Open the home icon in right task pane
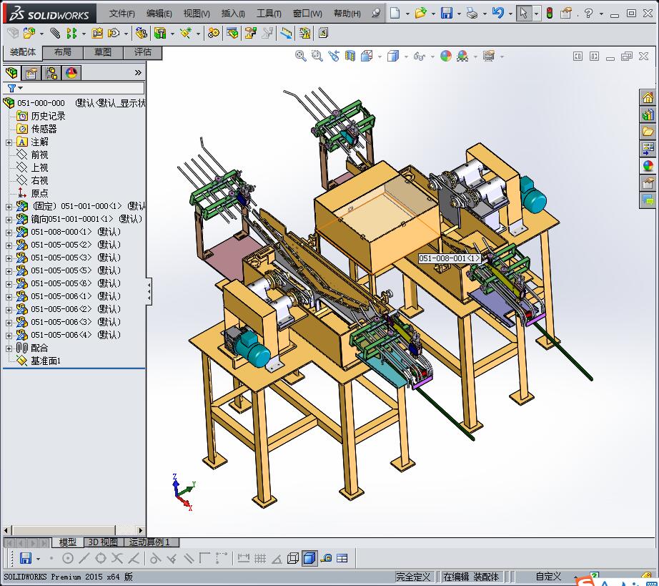Screen dimensions: 659x586 tap(648, 97)
